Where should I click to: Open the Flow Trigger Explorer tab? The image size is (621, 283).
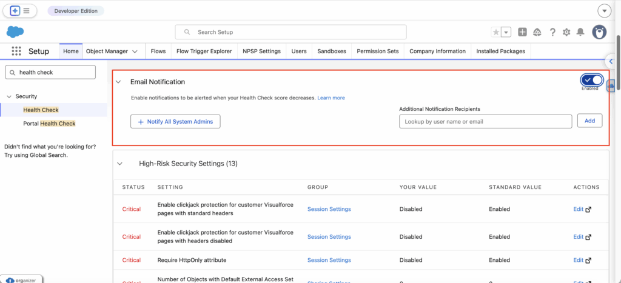pyautogui.click(x=204, y=51)
